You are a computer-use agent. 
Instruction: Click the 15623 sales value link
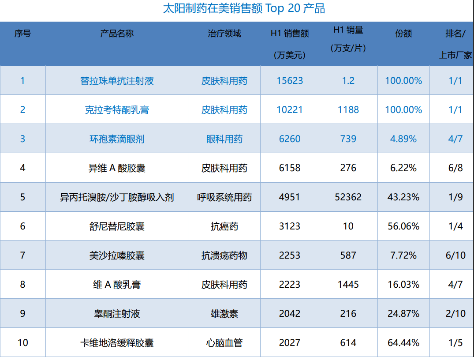point(290,81)
